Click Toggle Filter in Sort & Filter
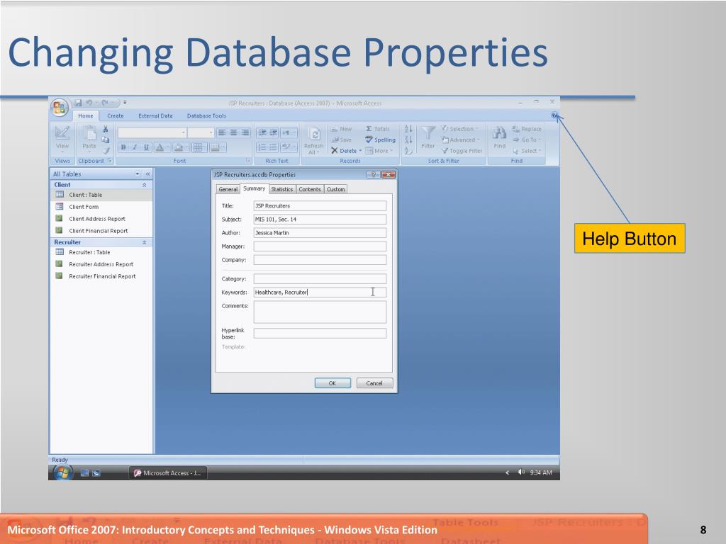Screen dimensions: 726x544 click(x=462, y=151)
